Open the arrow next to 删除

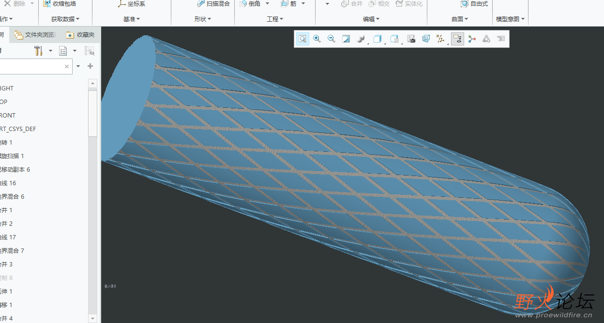coord(32,4)
